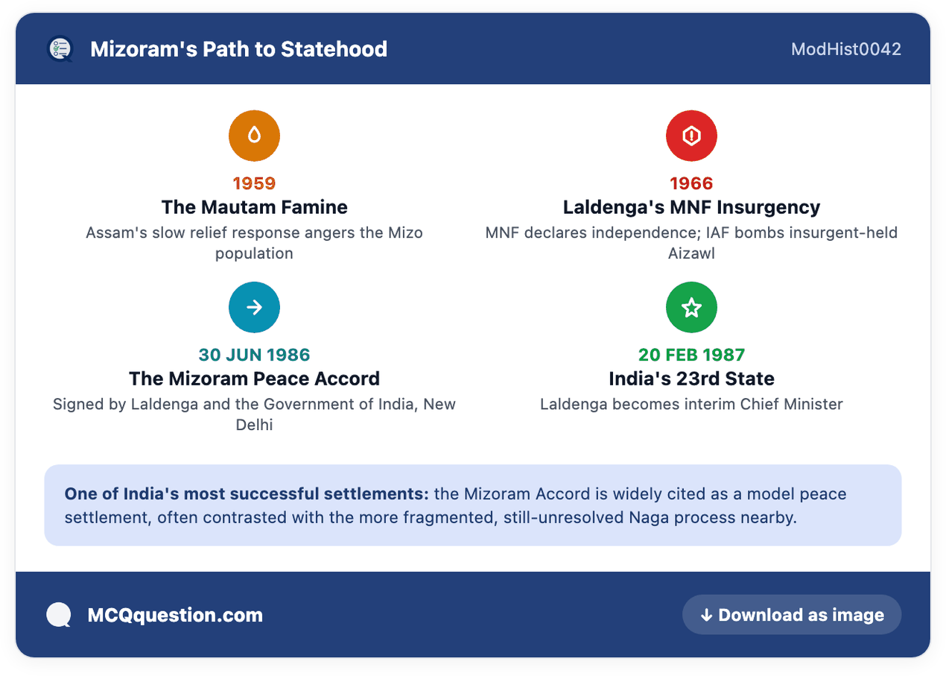Download the timeline as image

pos(792,615)
